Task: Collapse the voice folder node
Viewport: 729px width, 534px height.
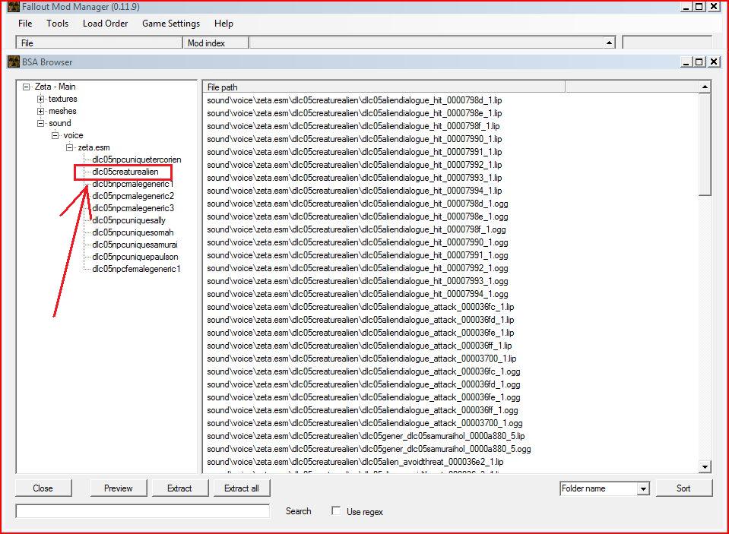Action: 55,135
